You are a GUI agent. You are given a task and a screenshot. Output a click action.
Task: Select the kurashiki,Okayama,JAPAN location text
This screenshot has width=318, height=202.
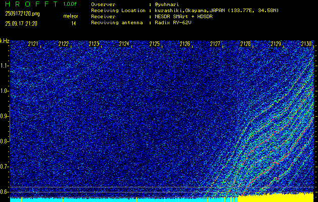(x=190, y=11)
